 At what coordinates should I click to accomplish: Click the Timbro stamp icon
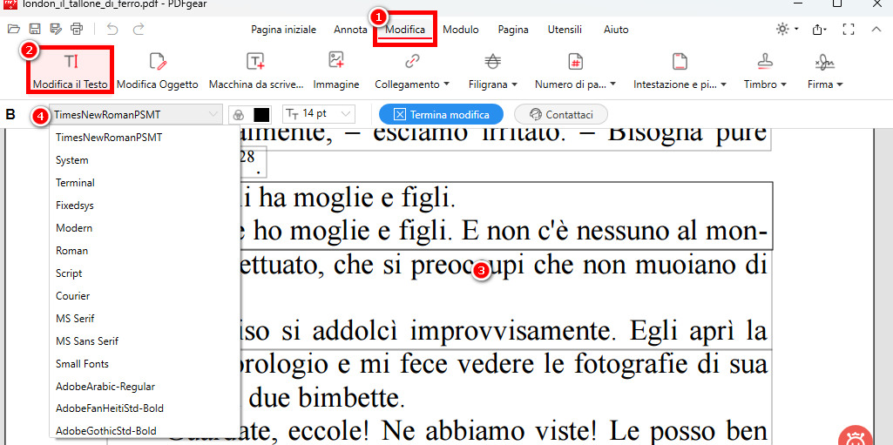(x=765, y=61)
